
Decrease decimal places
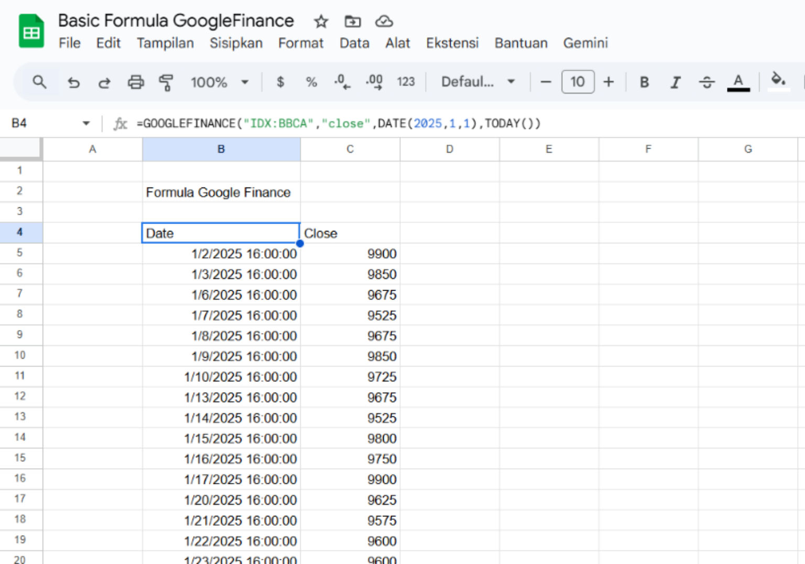(x=342, y=82)
